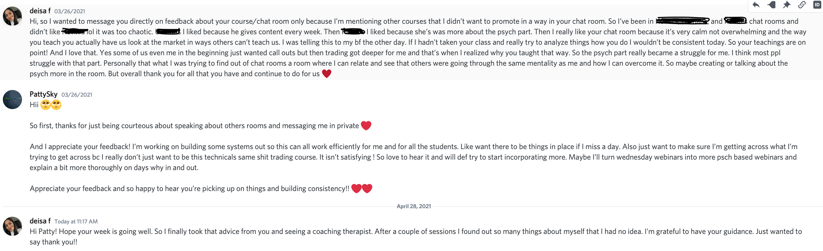Copy message link with the chain icon
This screenshot has width=823, height=251.
point(802,5)
